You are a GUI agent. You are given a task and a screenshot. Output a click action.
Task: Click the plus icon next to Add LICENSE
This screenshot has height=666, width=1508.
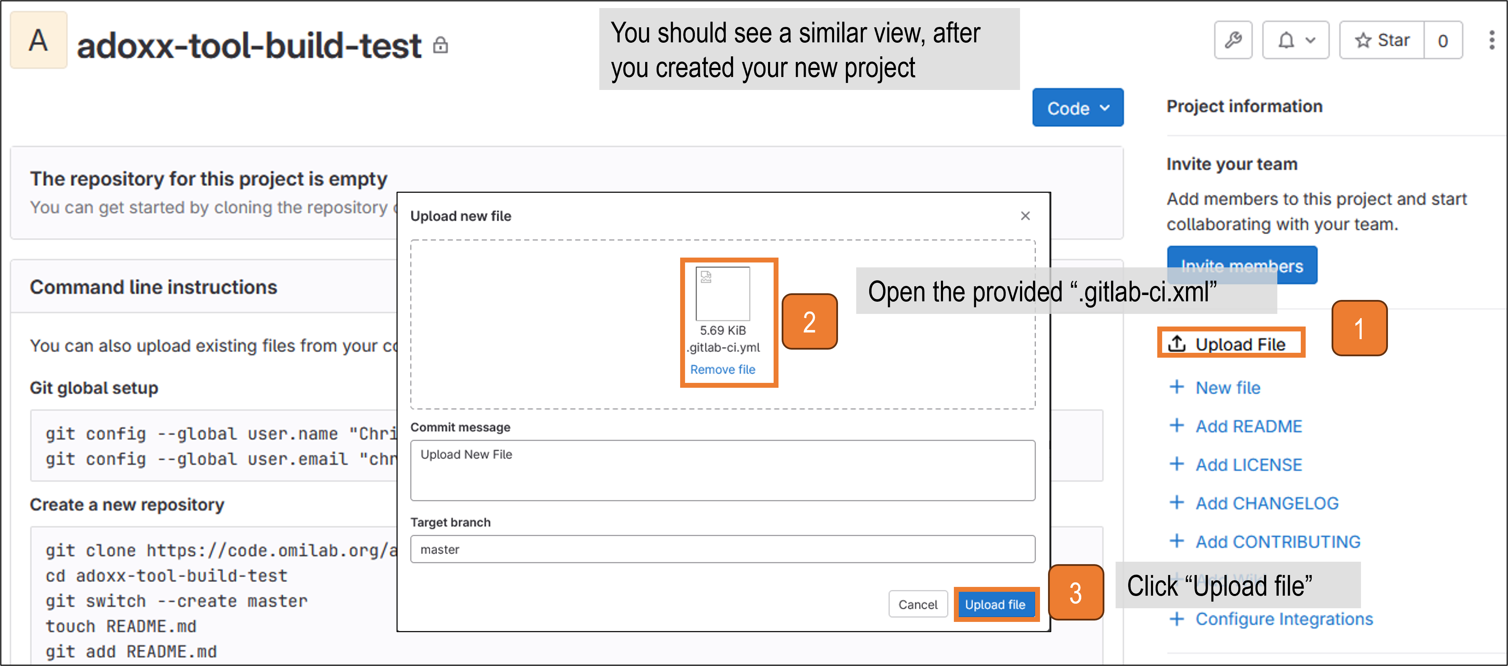tap(1177, 464)
